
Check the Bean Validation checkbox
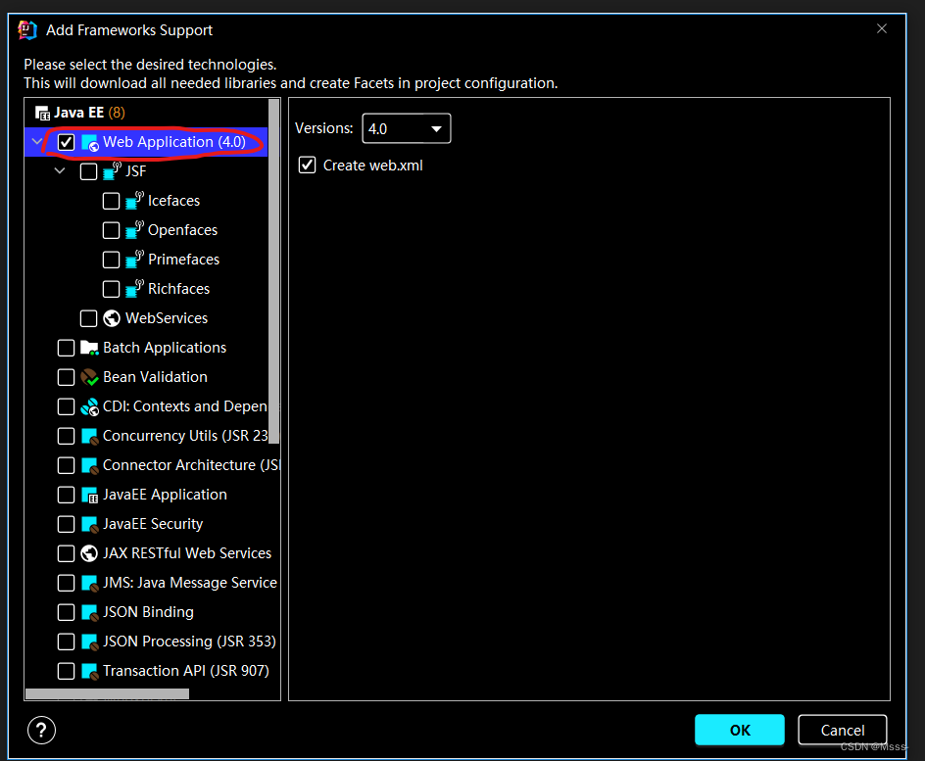pos(66,377)
